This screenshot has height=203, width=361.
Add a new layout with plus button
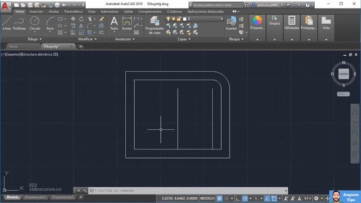point(81,197)
